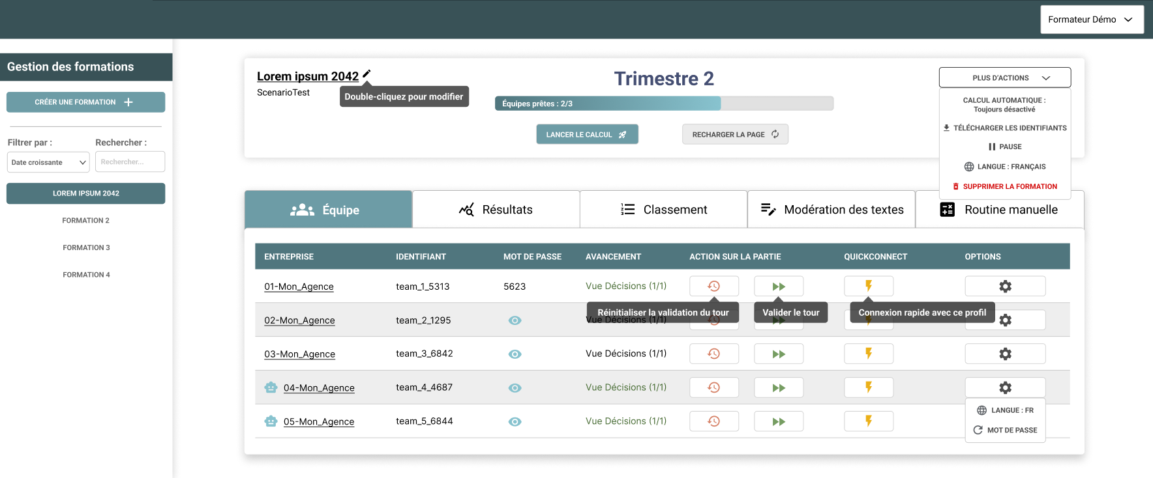1153x478 pixels.
Task: Open Vue Décisions for 05-Mon_Agence
Action: (626, 421)
